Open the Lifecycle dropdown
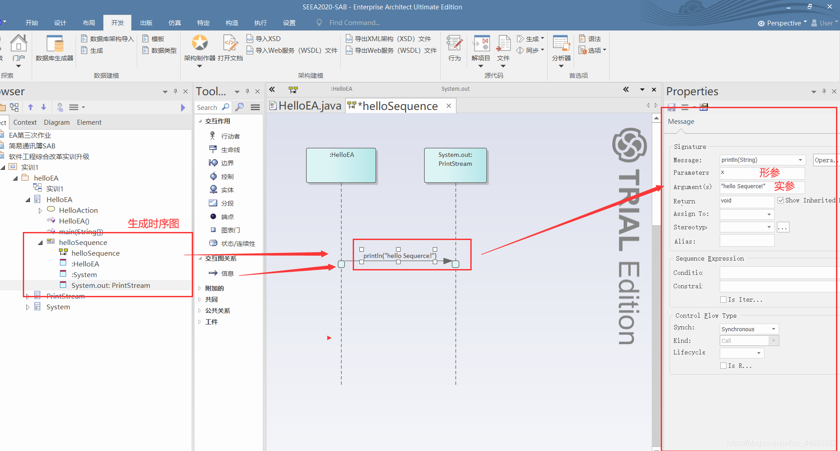 click(759, 353)
